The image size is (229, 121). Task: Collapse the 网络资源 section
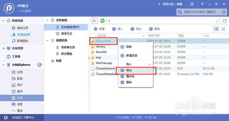[x=3, y=21]
